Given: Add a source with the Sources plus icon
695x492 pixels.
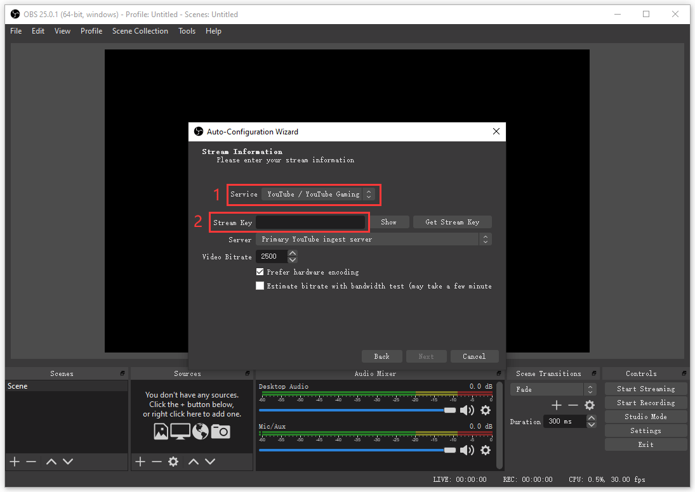Looking at the screenshot, I should (140, 462).
